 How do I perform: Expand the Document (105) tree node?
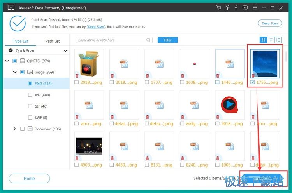[15, 129]
